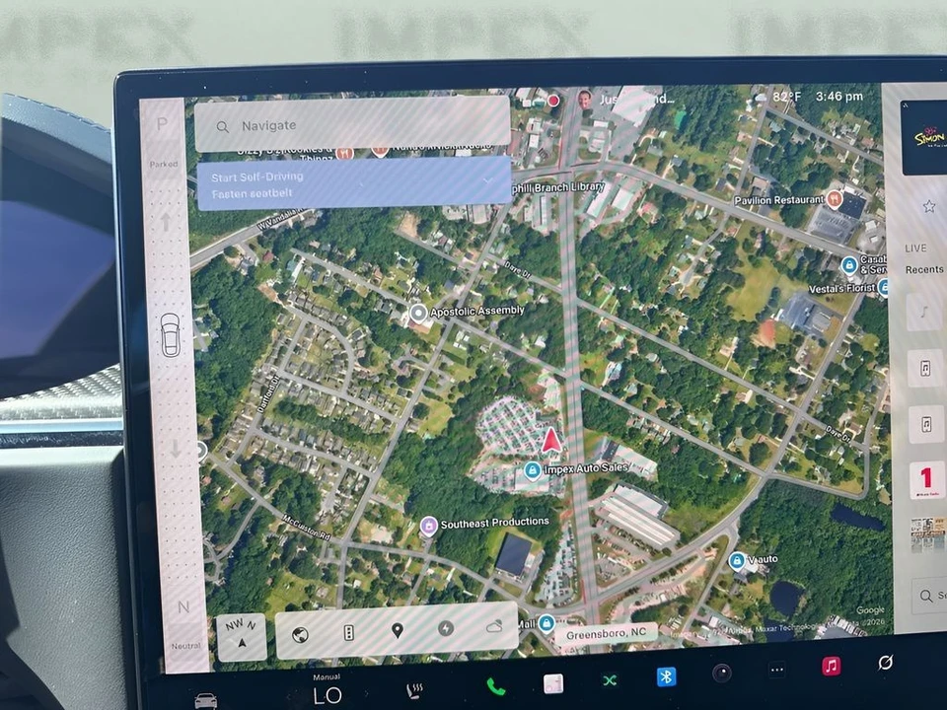Tap the first phone media source tile
Screen dimensions: 947x710
(x=925, y=368)
